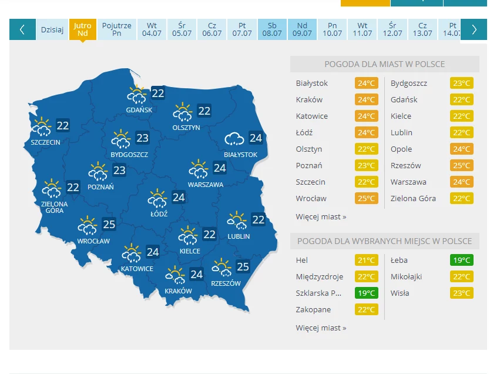The width and height of the screenshot is (490, 374).
Task: Open Zakopane in selected places list
Action: [313, 309]
